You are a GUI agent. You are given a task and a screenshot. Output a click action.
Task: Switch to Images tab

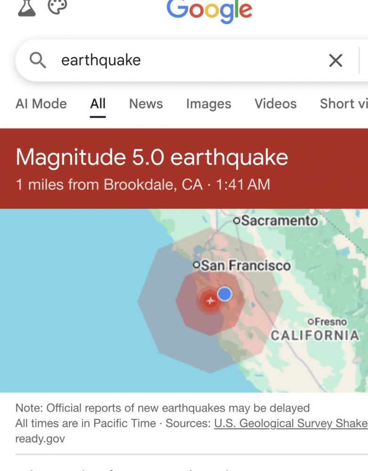(208, 104)
